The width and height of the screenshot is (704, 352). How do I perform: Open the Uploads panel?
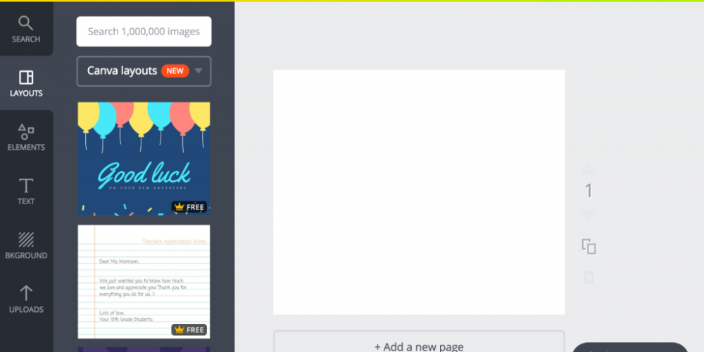[26, 299]
